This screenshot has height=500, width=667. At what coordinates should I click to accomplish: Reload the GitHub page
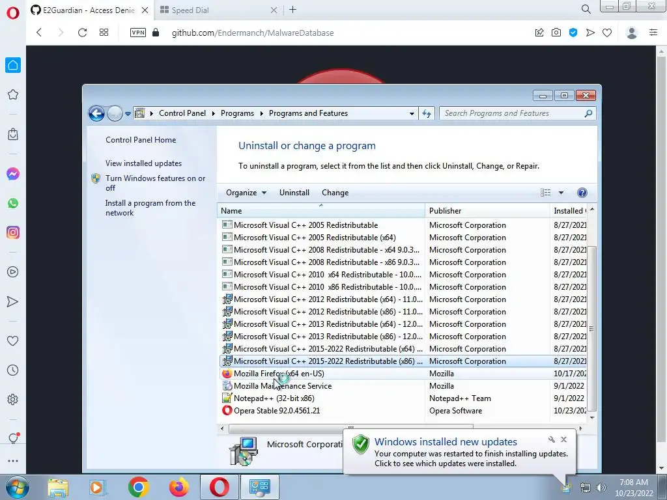click(x=82, y=33)
